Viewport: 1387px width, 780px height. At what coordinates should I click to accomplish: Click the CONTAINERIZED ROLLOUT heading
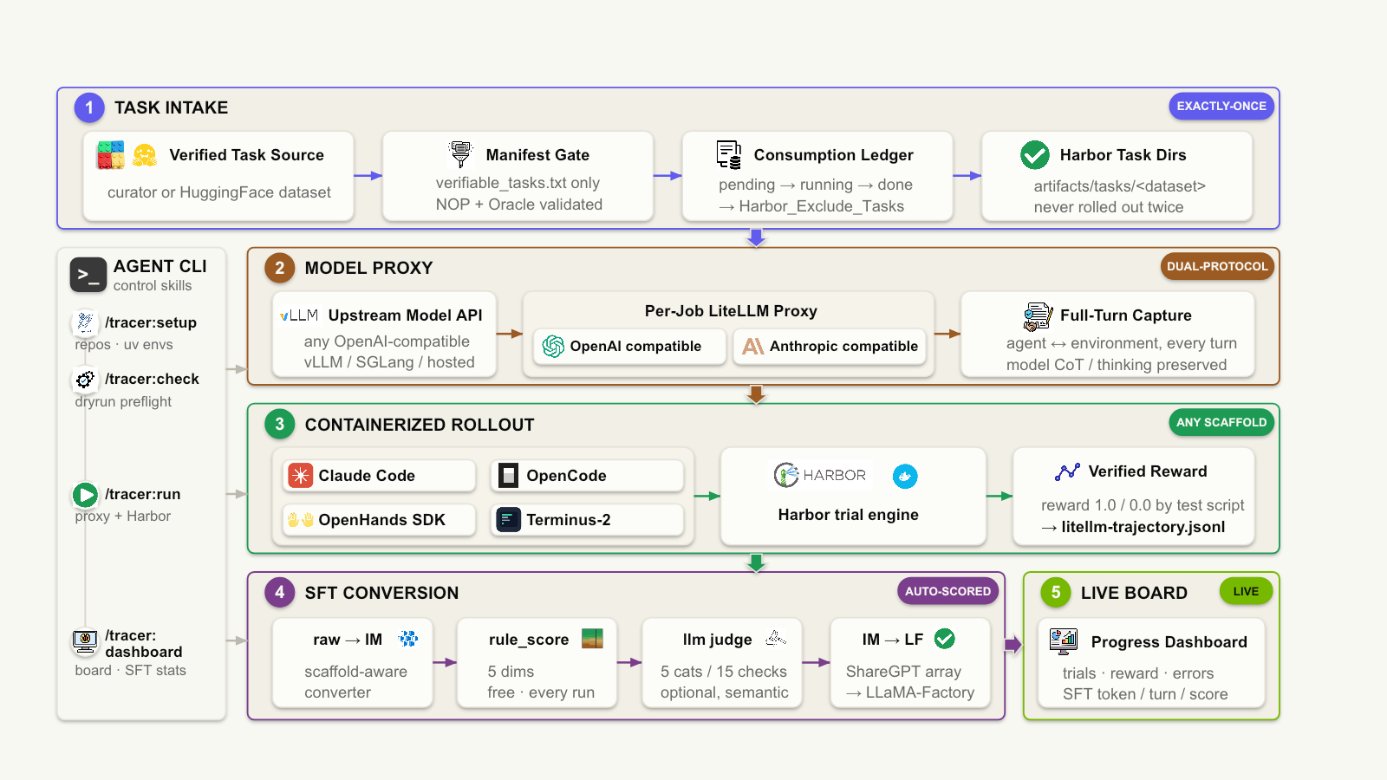[x=420, y=425]
